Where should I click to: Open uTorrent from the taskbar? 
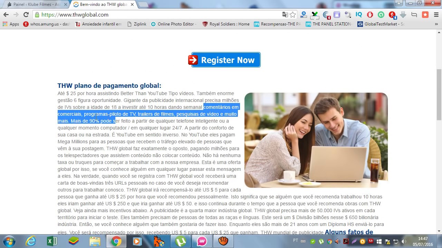click(x=180, y=241)
